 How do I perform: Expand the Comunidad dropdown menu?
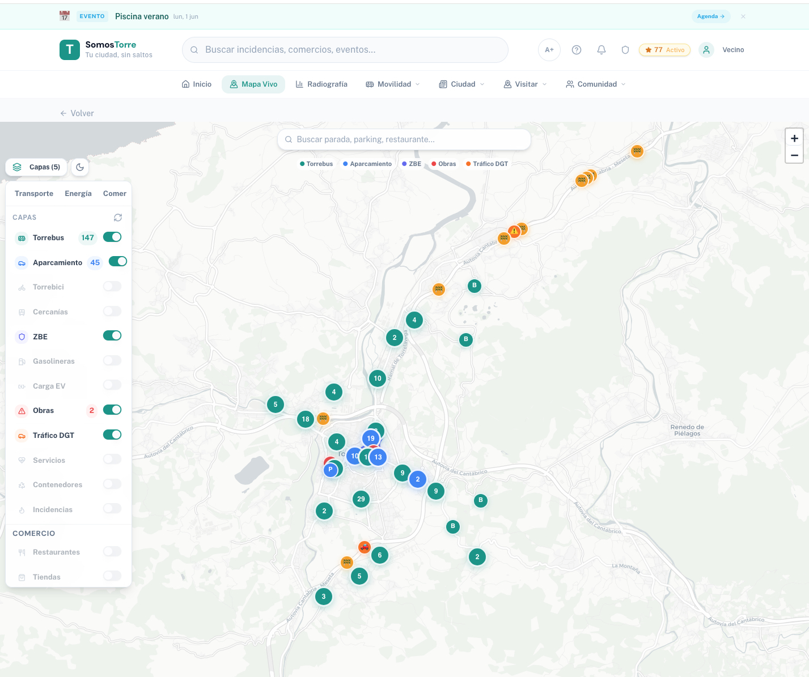pyautogui.click(x=596, y=84)
